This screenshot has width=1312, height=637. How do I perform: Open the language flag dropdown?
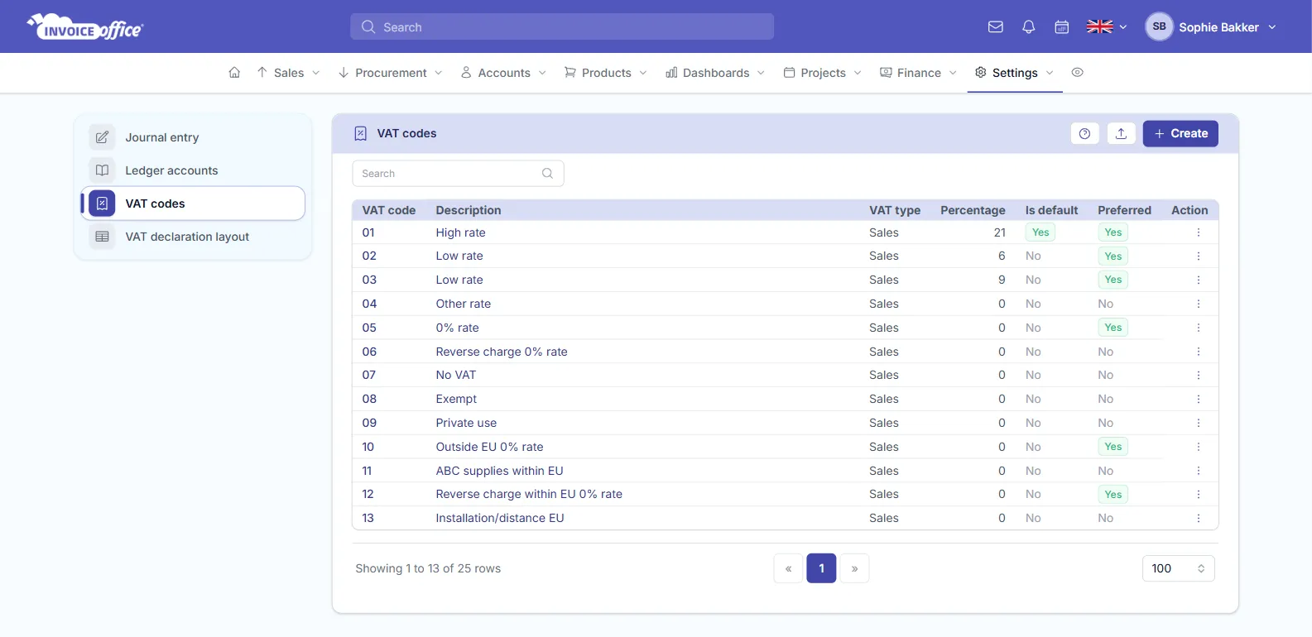[1107, 27]
